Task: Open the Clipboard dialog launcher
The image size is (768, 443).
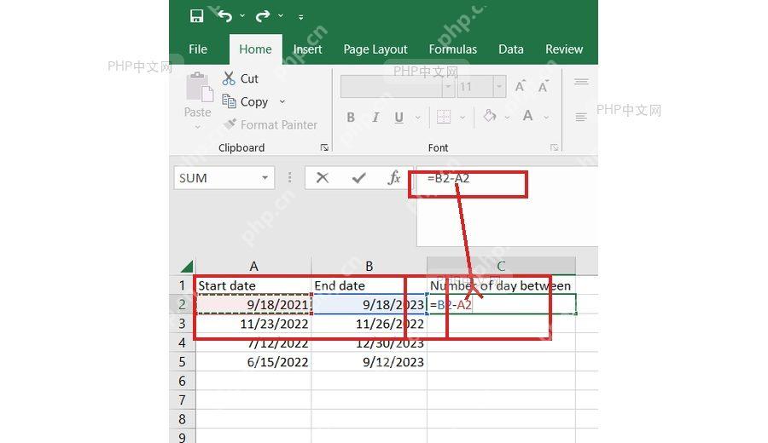Action: [x=324, y=147]
